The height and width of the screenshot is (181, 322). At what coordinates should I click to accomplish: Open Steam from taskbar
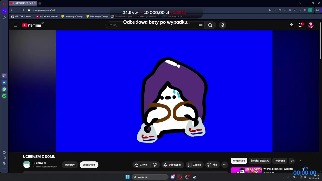(x=194, y=177)
